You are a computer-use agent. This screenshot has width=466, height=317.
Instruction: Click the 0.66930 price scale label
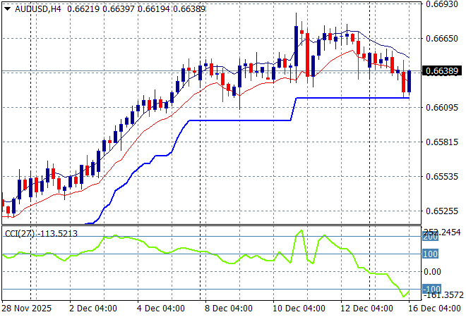point(441,4)
